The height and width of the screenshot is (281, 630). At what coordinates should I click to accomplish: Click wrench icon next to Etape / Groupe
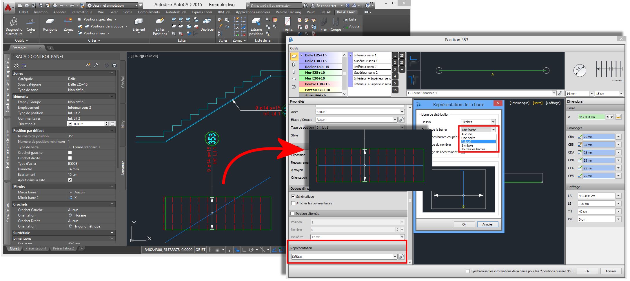(x=401, y=120)
